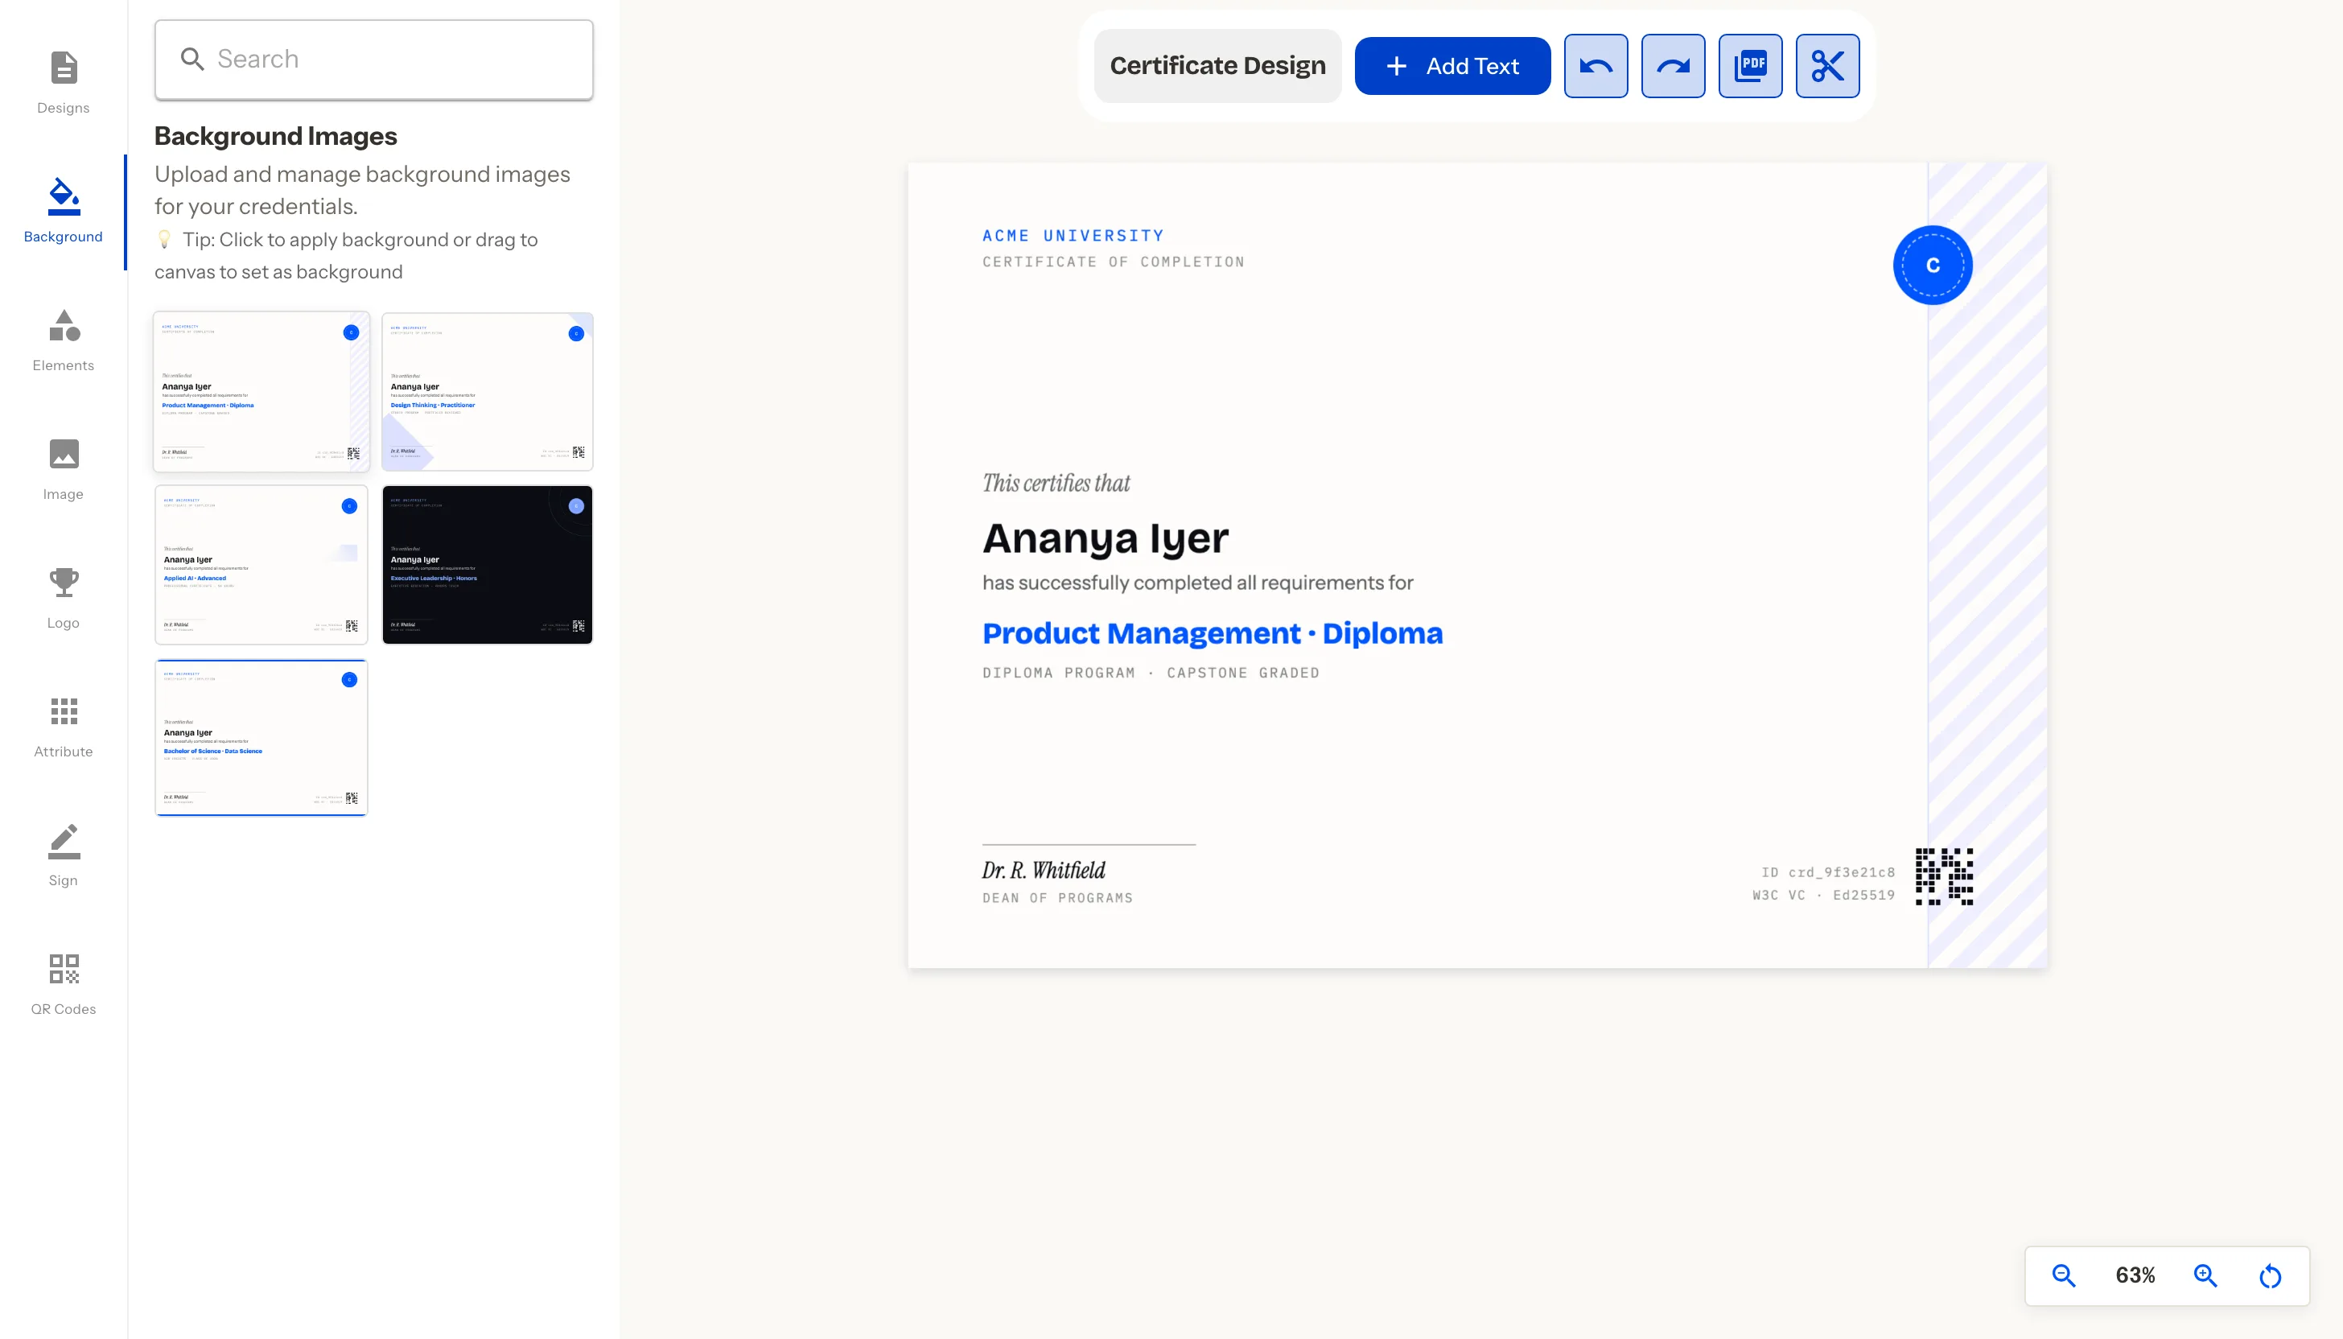Screen dimensions: 2343x1339
Task: Open the Designs sidebar panel
Action: [64, 83]
